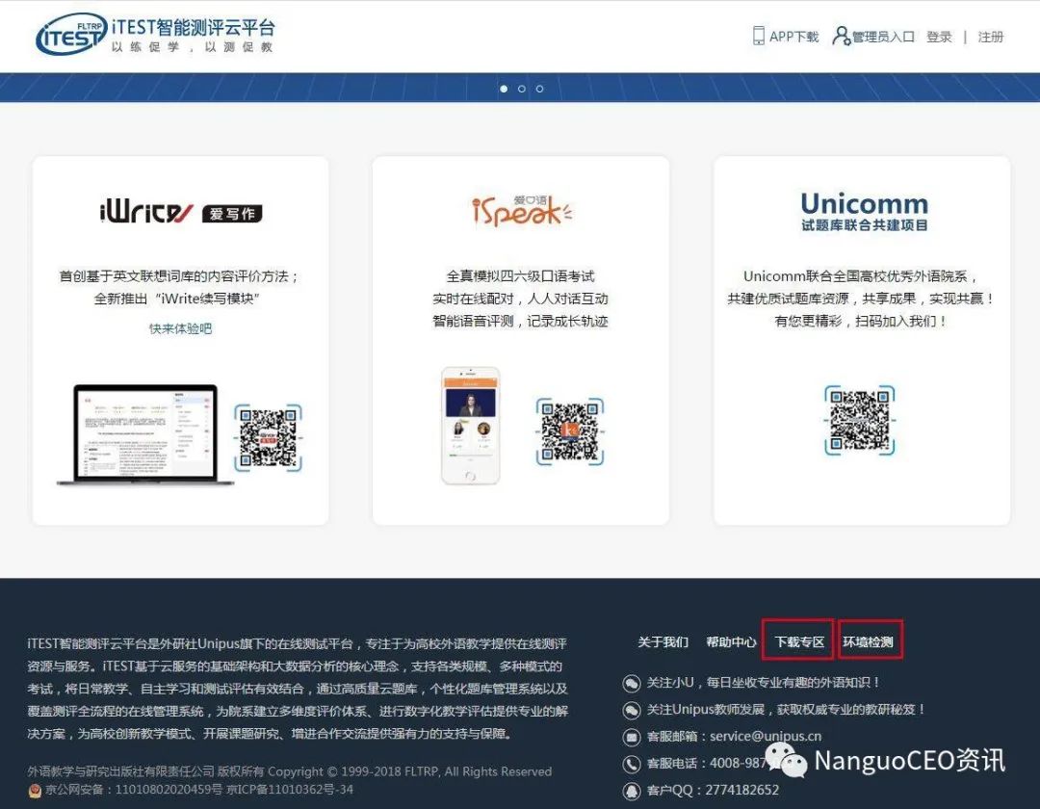This screenshot has height=809, width=1040.
Task: Switch to the third carousel slide dot
Action: [540, 89]
